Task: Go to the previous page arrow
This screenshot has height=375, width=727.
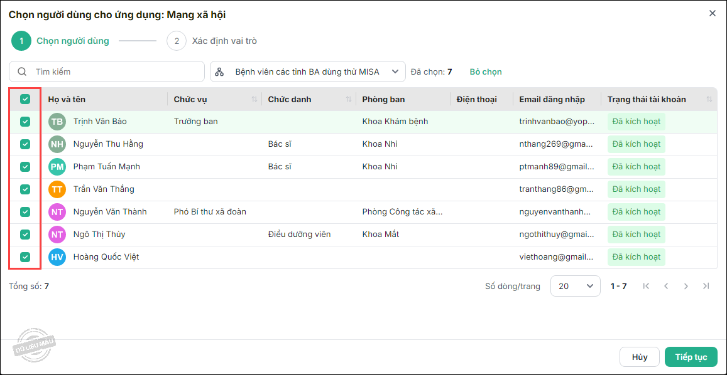Action: point(666,286)
